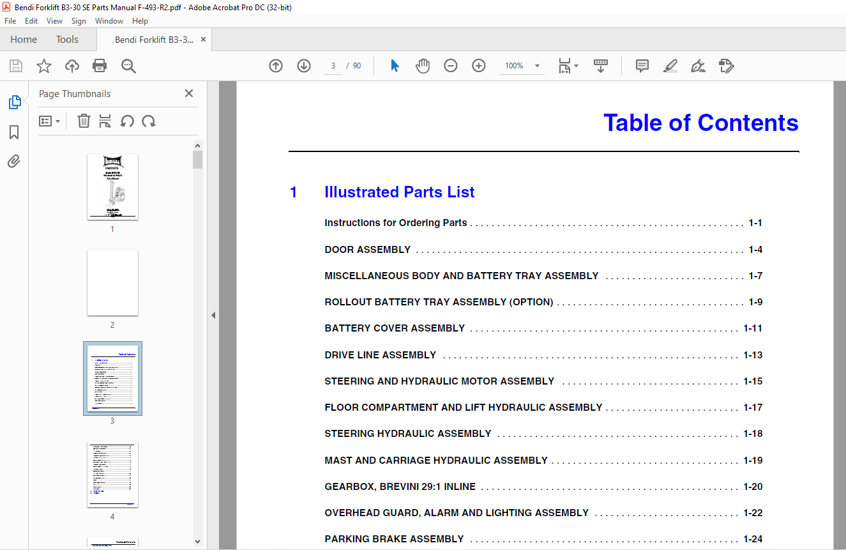Rotate page clockwise
The height and width of the screenshot is (550, 846).
click(149, 121)
